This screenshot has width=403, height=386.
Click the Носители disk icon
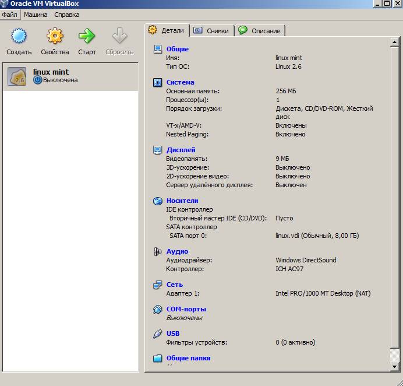(158, 201)
